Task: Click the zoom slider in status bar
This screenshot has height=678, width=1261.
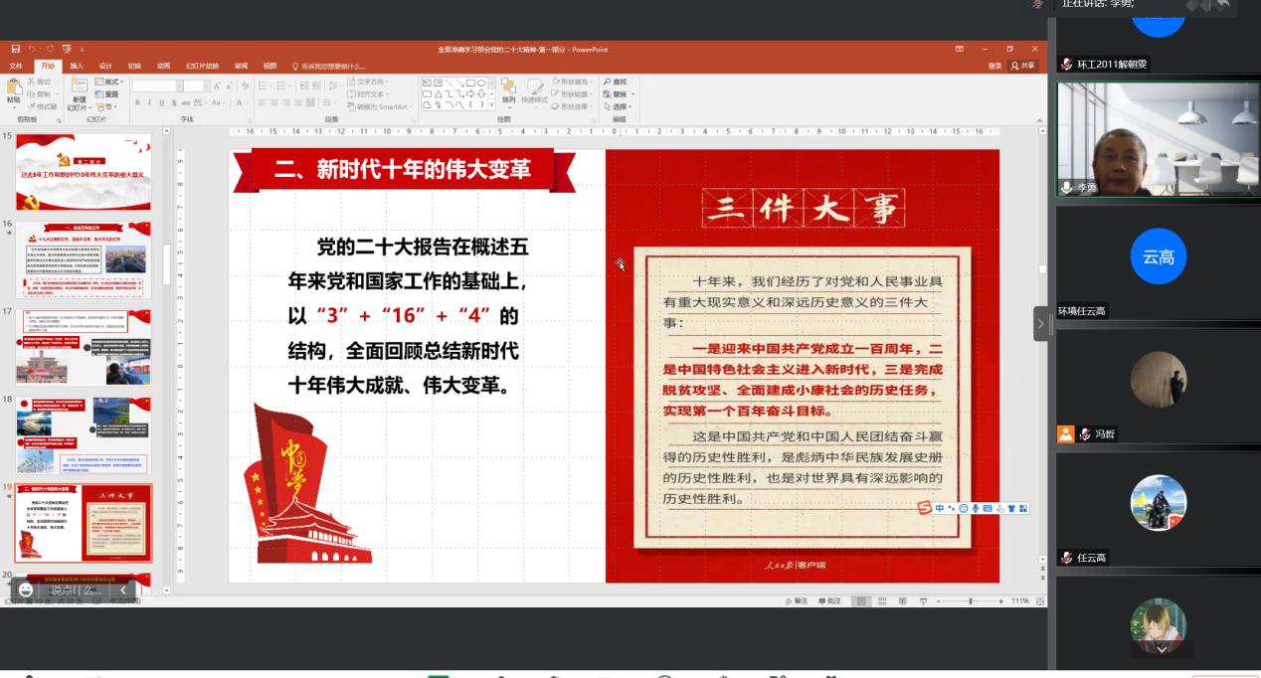Action: click(x=971, y=601)
